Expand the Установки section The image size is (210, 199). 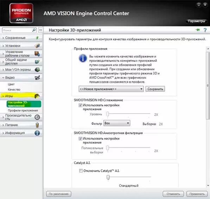pyautogui.click(x=3, y=46)
